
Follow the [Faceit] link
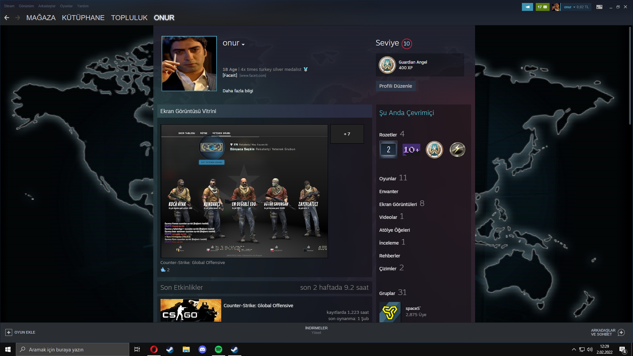[x=230, y=75]
